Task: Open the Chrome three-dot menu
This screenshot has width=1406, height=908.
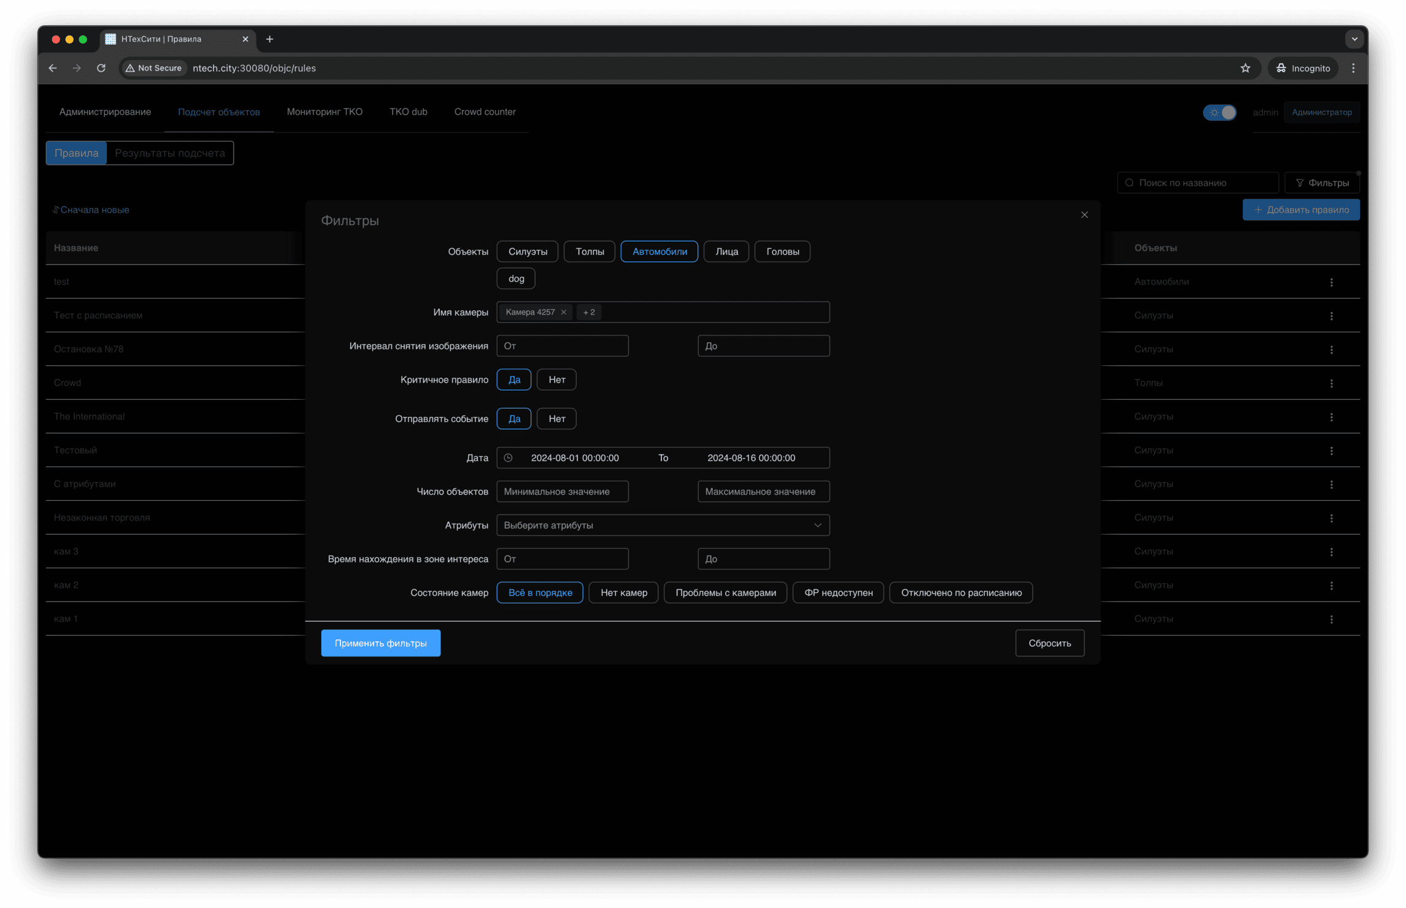Action: pyautogui.click(x=1353, y=68)
